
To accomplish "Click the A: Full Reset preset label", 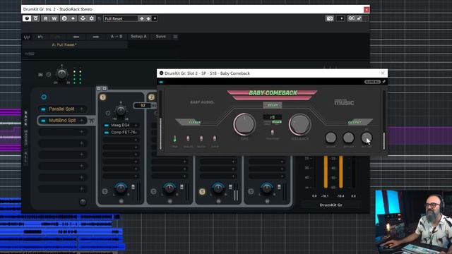I will click(64, 44).
